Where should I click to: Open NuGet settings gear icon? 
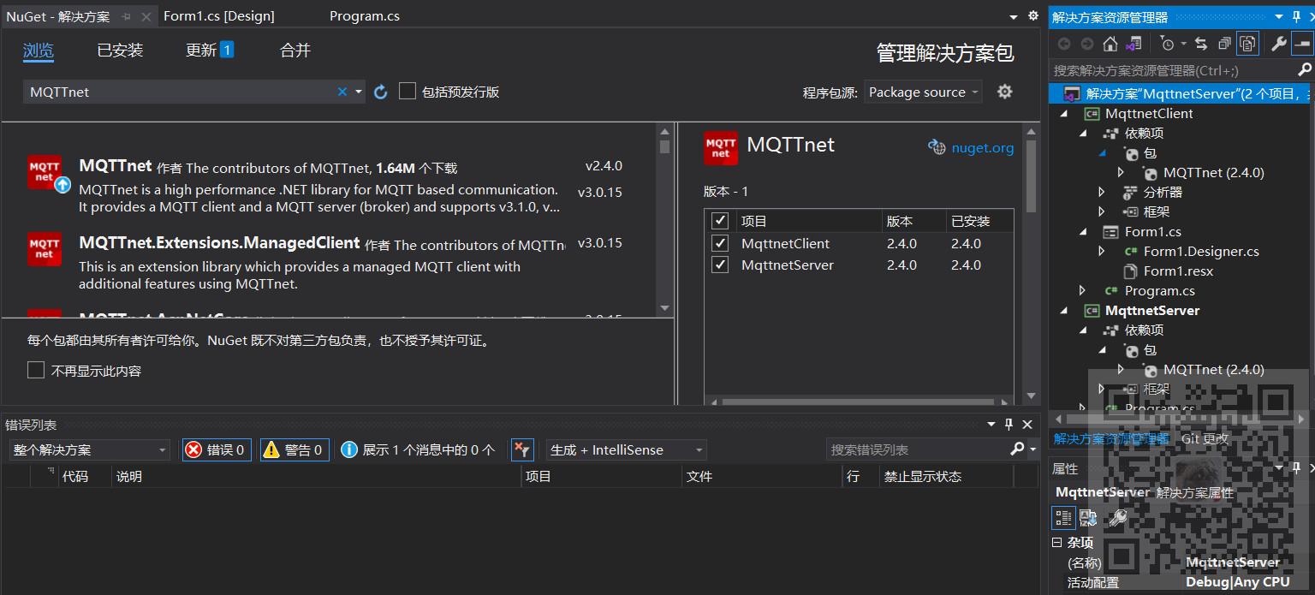1005,92
